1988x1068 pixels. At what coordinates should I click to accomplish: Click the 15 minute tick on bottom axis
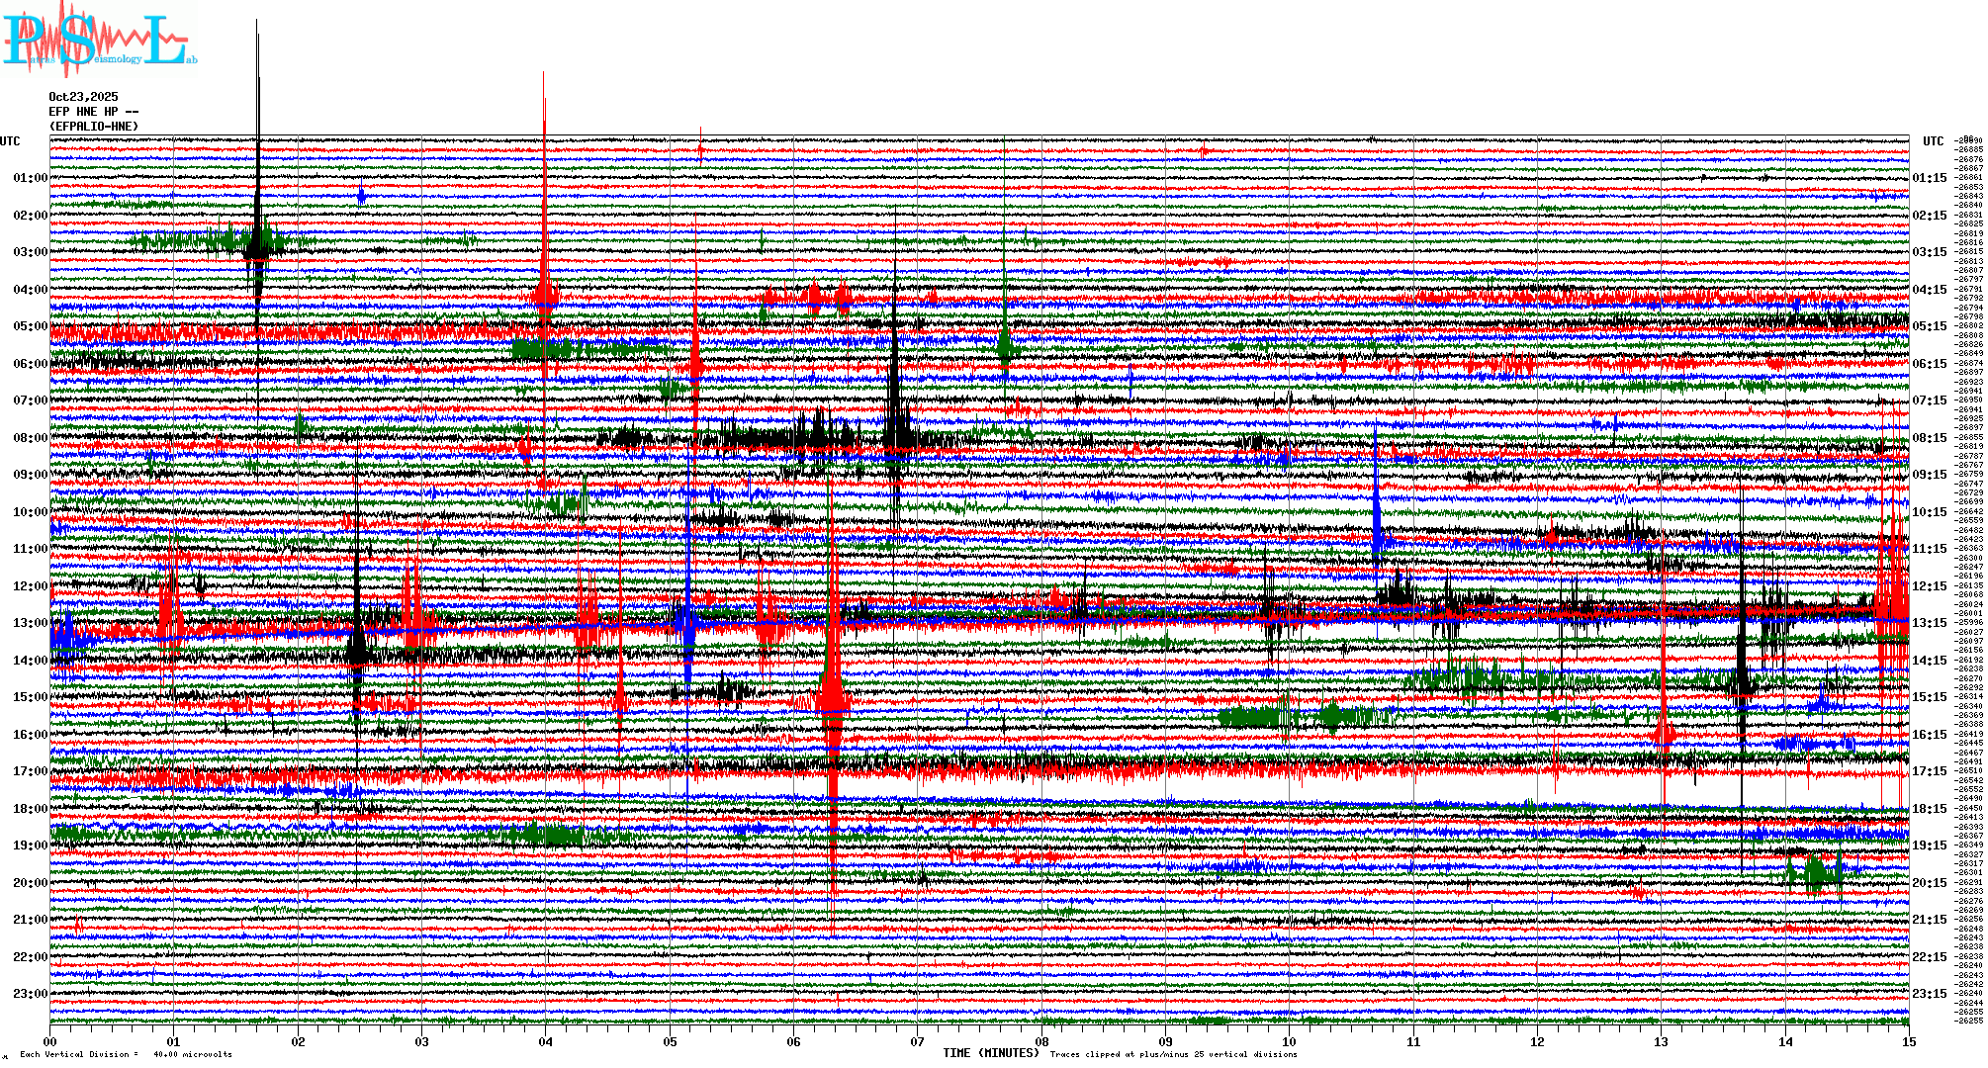point(1908,1041)
